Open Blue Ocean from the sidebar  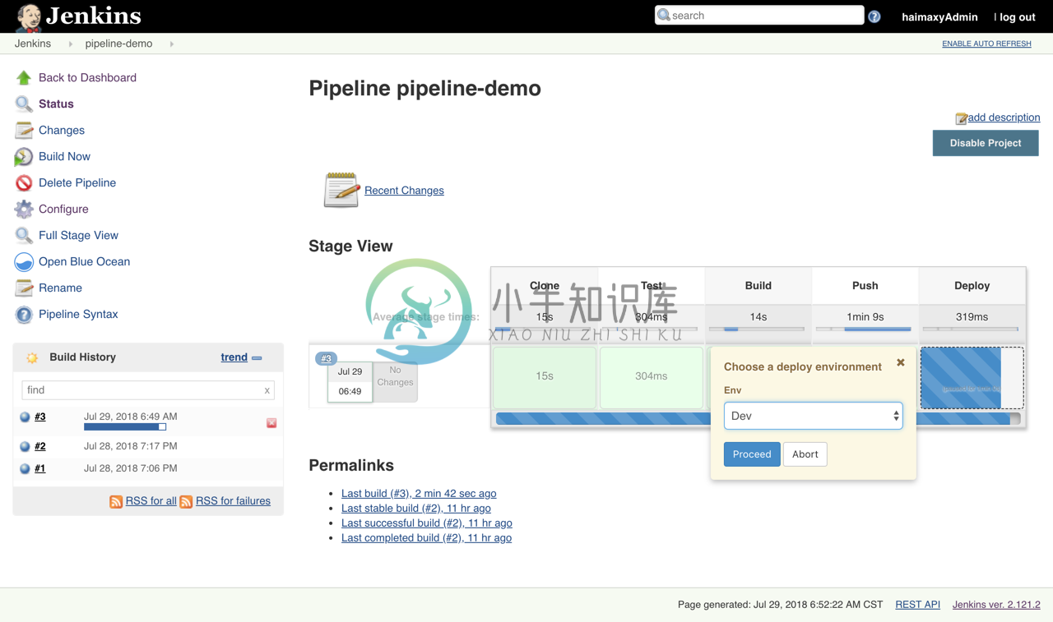point(84,262)
